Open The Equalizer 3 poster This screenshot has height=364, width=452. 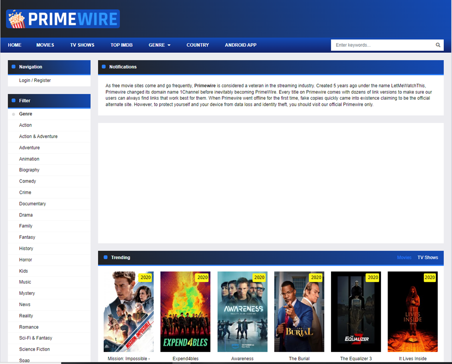pos(356,312)
